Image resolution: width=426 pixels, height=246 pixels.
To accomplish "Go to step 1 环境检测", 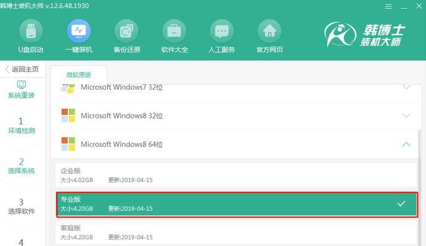I will tap(22, 125).
